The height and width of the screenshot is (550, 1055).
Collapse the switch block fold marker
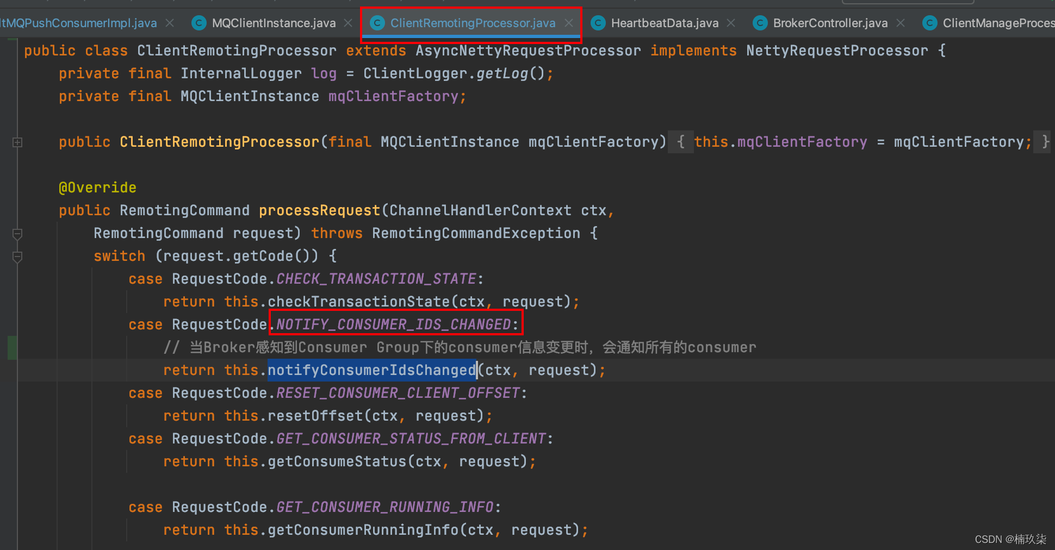pos(17,257)
